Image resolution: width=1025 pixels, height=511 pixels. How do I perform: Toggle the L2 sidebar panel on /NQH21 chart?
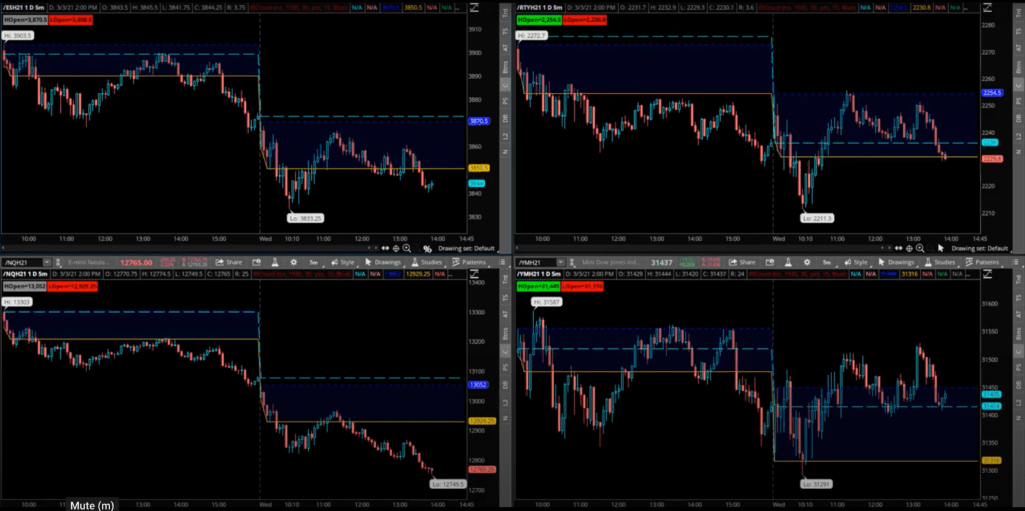pos(505,402)
